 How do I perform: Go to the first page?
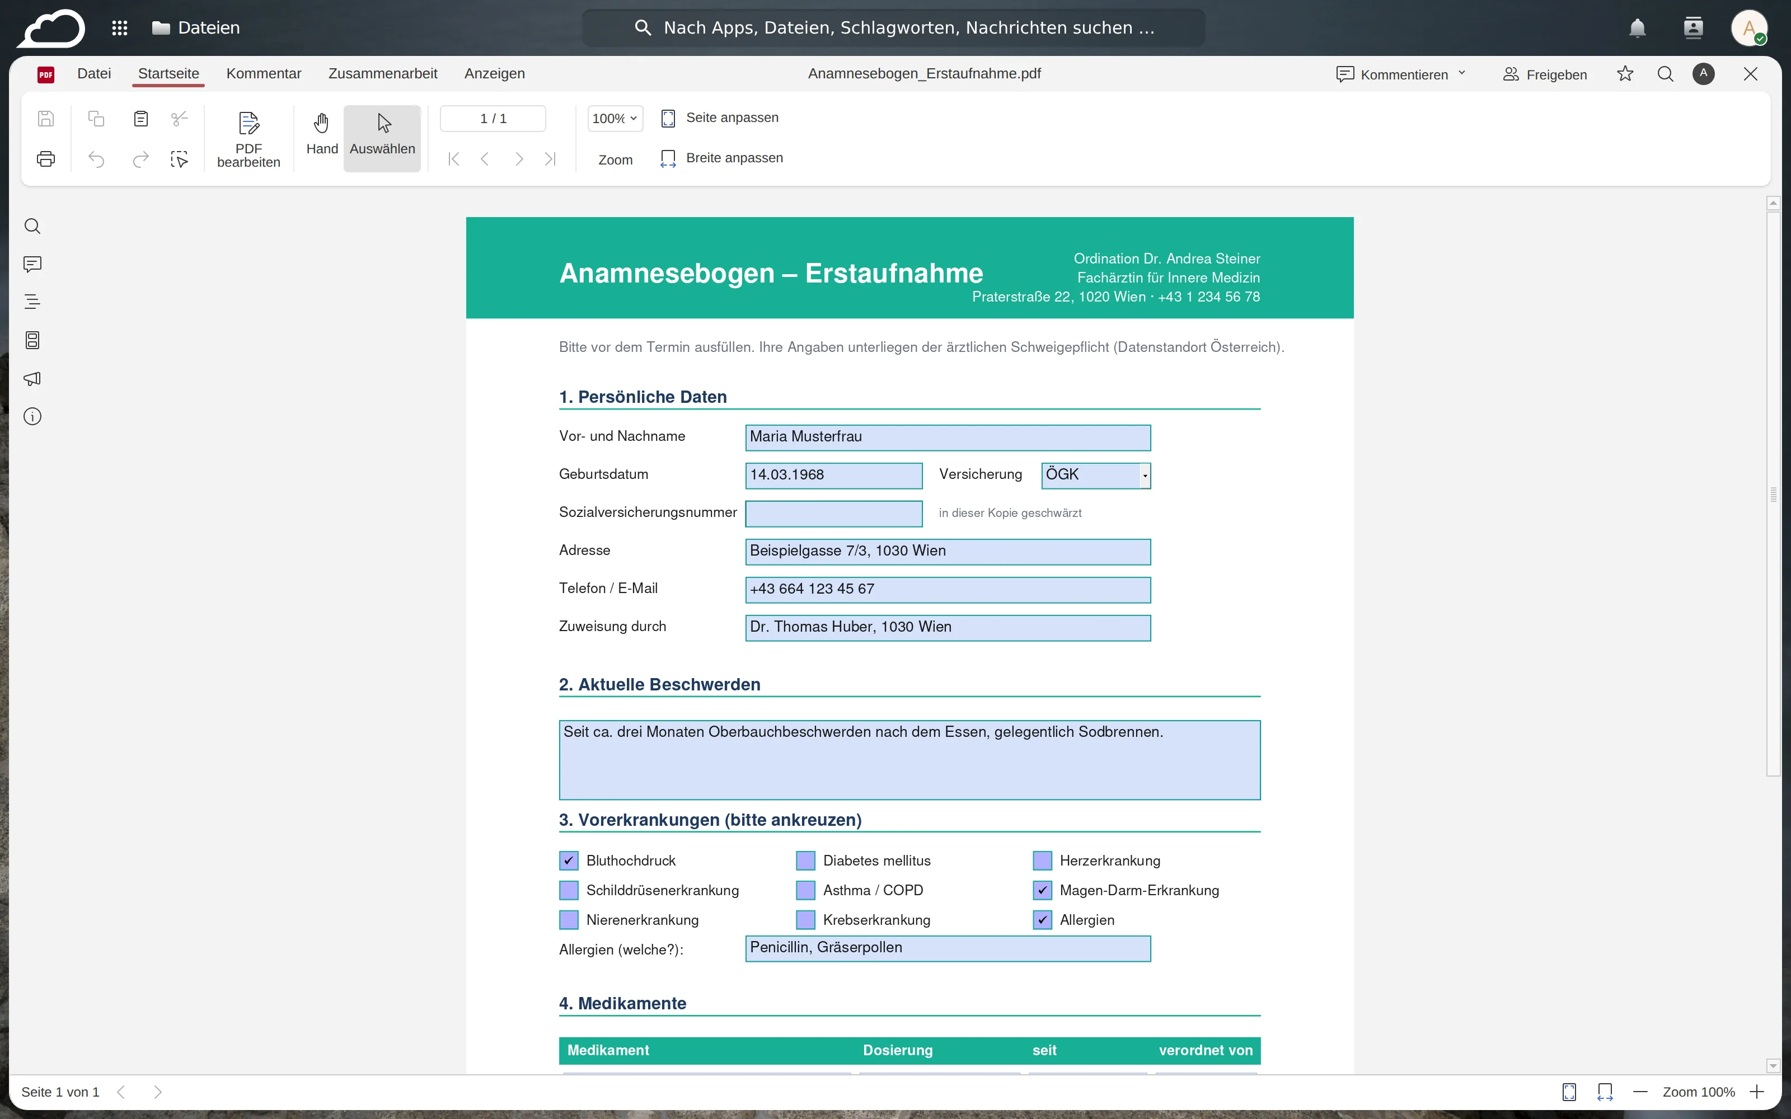[x=454, y=158]
